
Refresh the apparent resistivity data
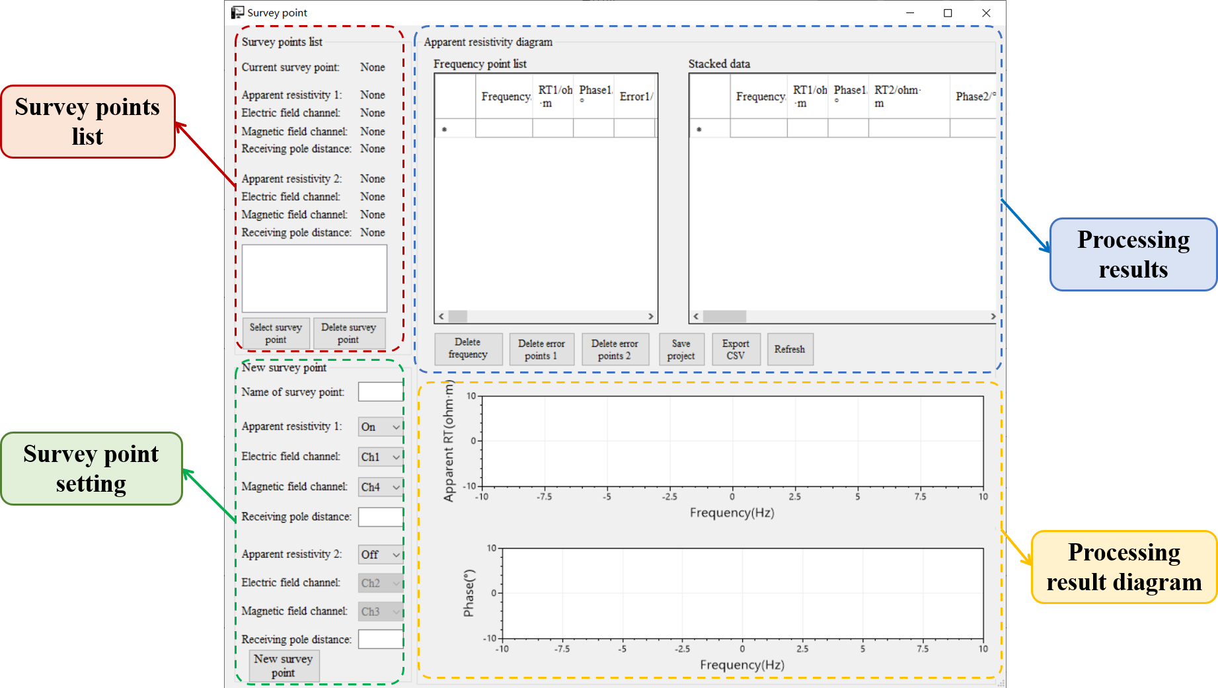pos(790,350)
